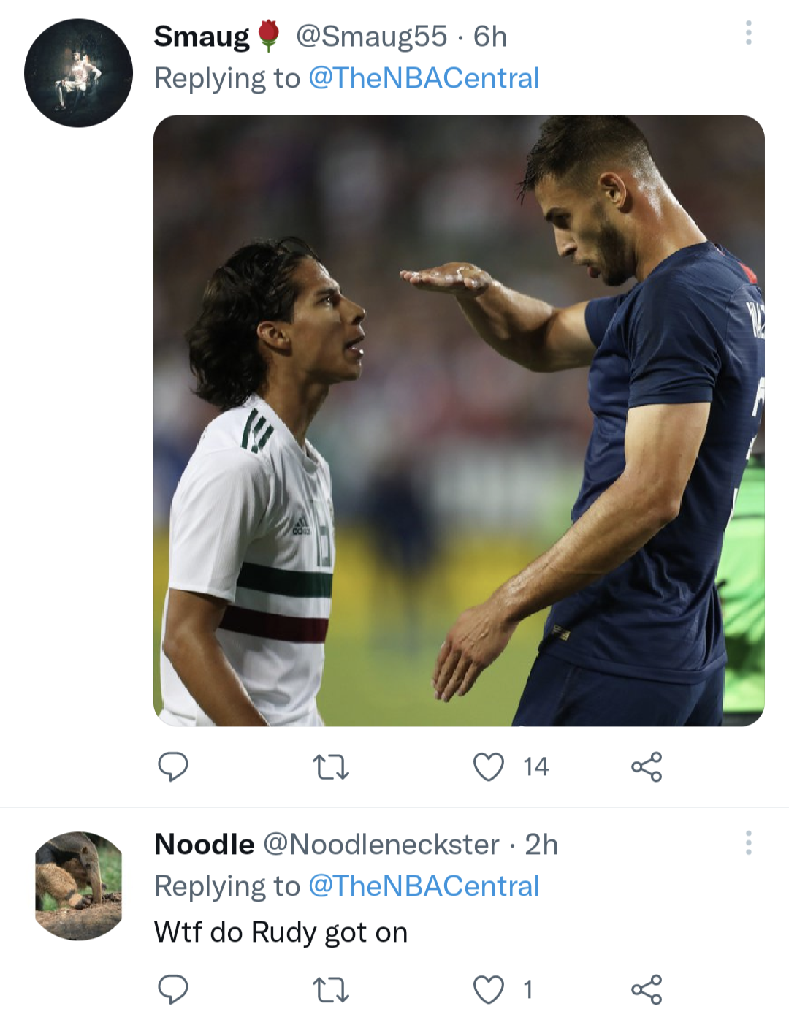789x1028 pixels.
Task: Open @TheNBACentral link in Noodle's reply
Action: (x=424, y=886)
